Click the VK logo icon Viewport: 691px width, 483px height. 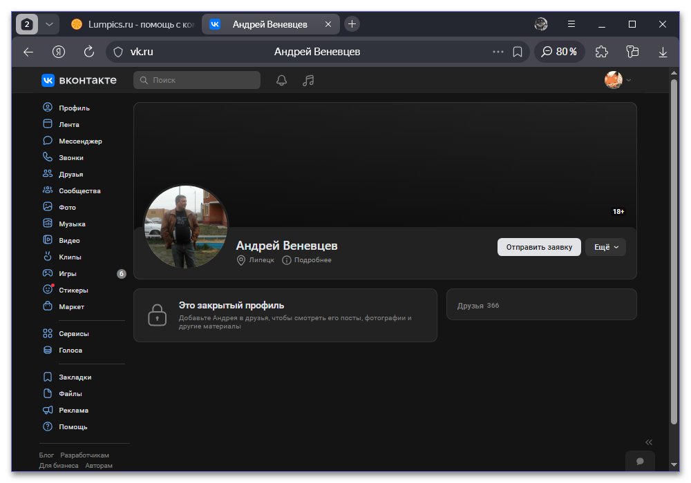[48, 80]
